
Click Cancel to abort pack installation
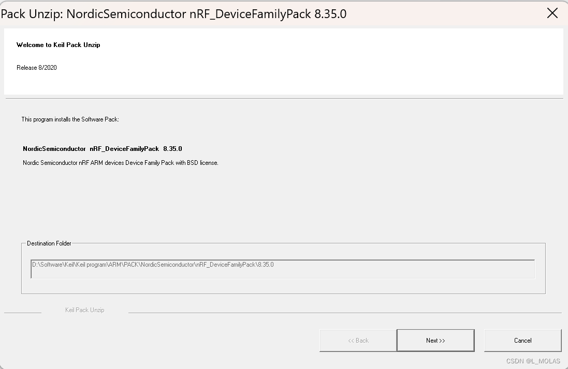522,340
